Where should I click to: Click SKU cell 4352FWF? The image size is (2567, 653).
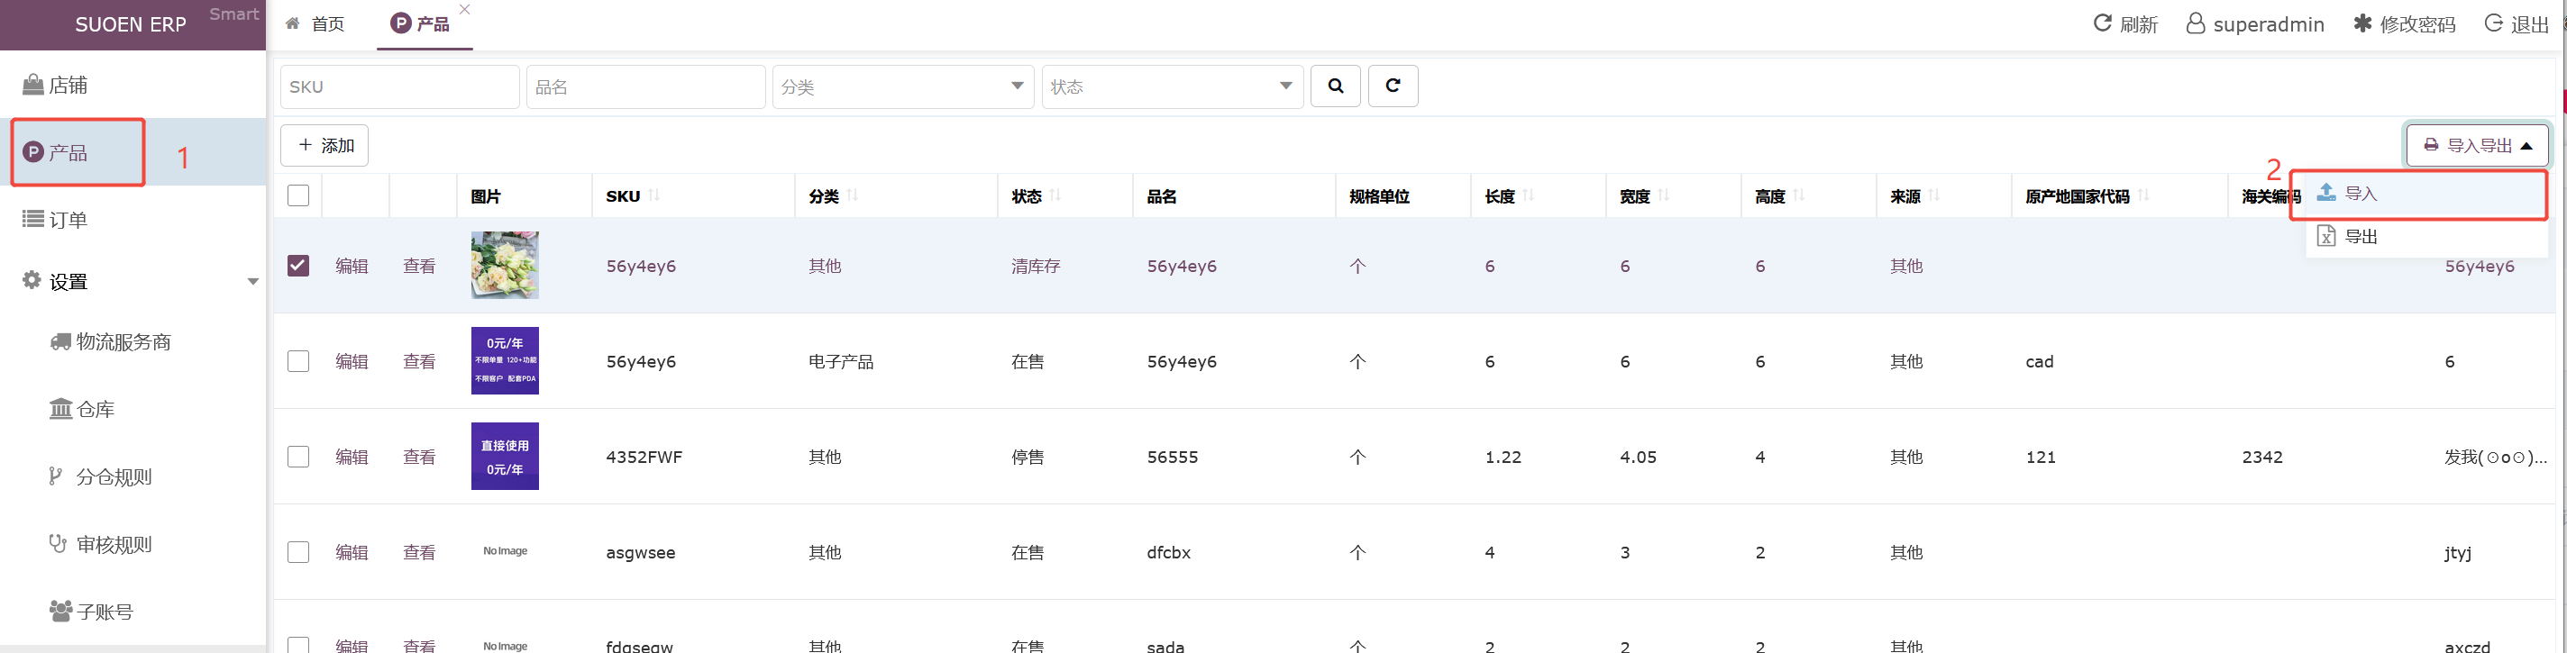(644, 457)
